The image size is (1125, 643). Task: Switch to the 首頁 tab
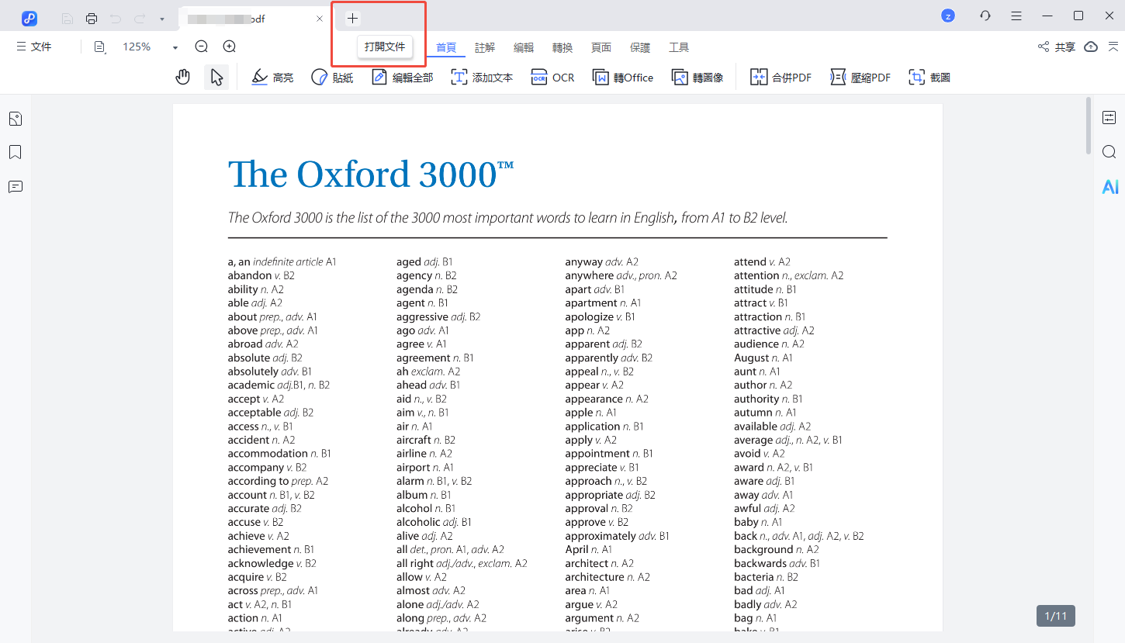coord(446,47)
